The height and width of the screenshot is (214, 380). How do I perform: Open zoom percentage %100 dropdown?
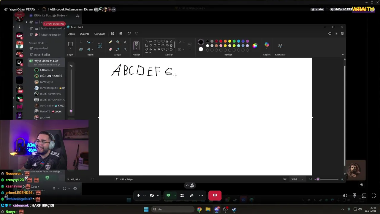[x=298, y=179]
